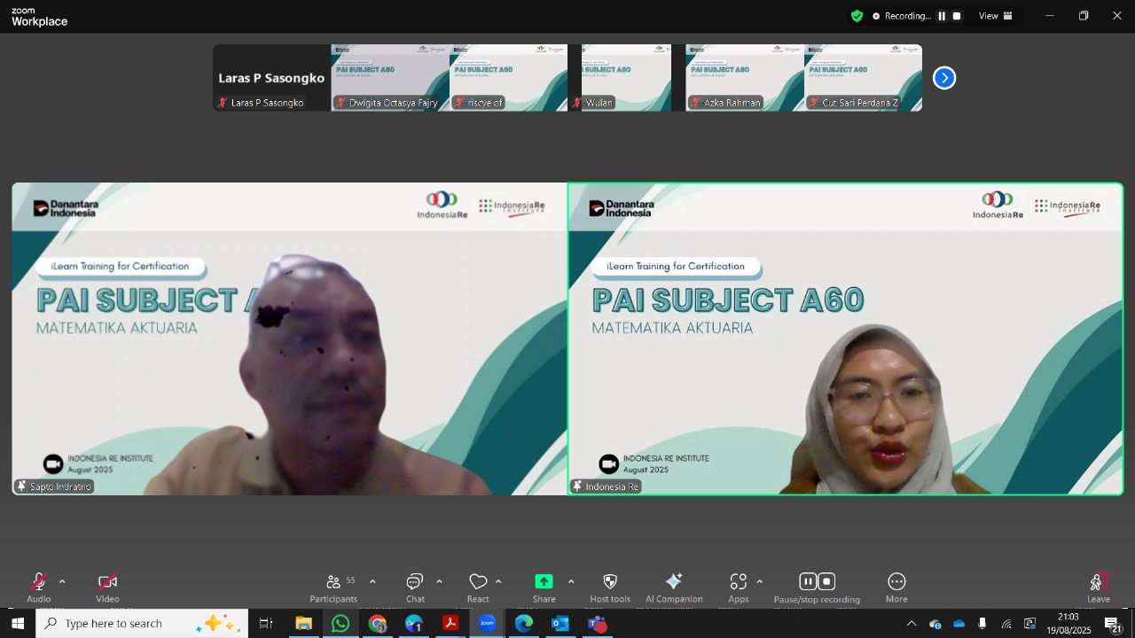Turn on camera with Video button
Image resolution: width=1135 pixels, height=638 pixels.
tap(107, 587)
